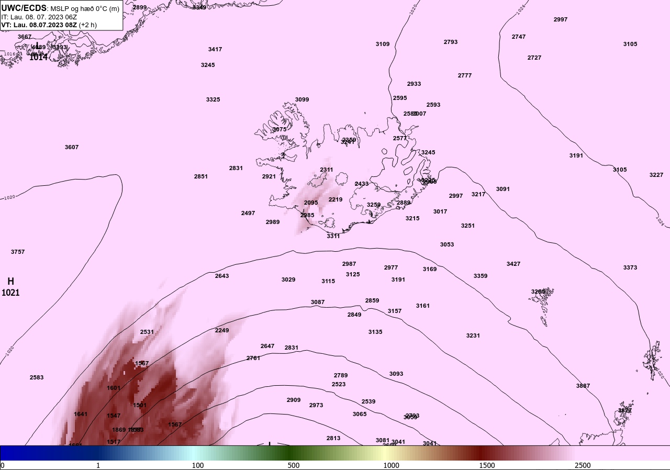
Task: Click the map value 3887
Action: coord(583,386)
